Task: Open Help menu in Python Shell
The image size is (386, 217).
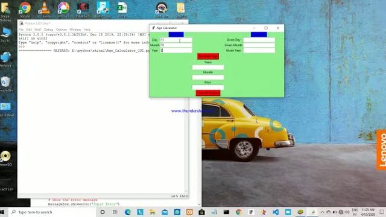Action: pyautogui.click(x=87, y=30)
